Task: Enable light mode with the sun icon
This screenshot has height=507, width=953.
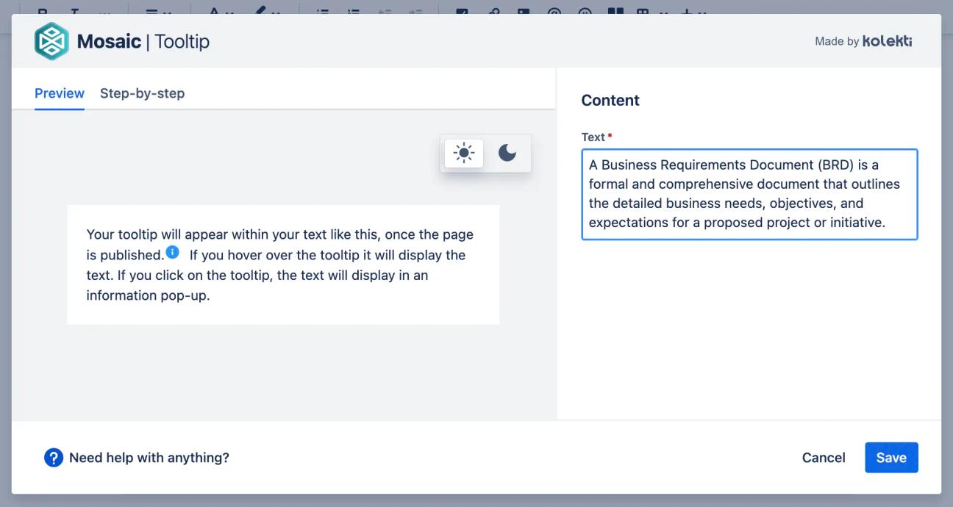Action: coord(464,153)
